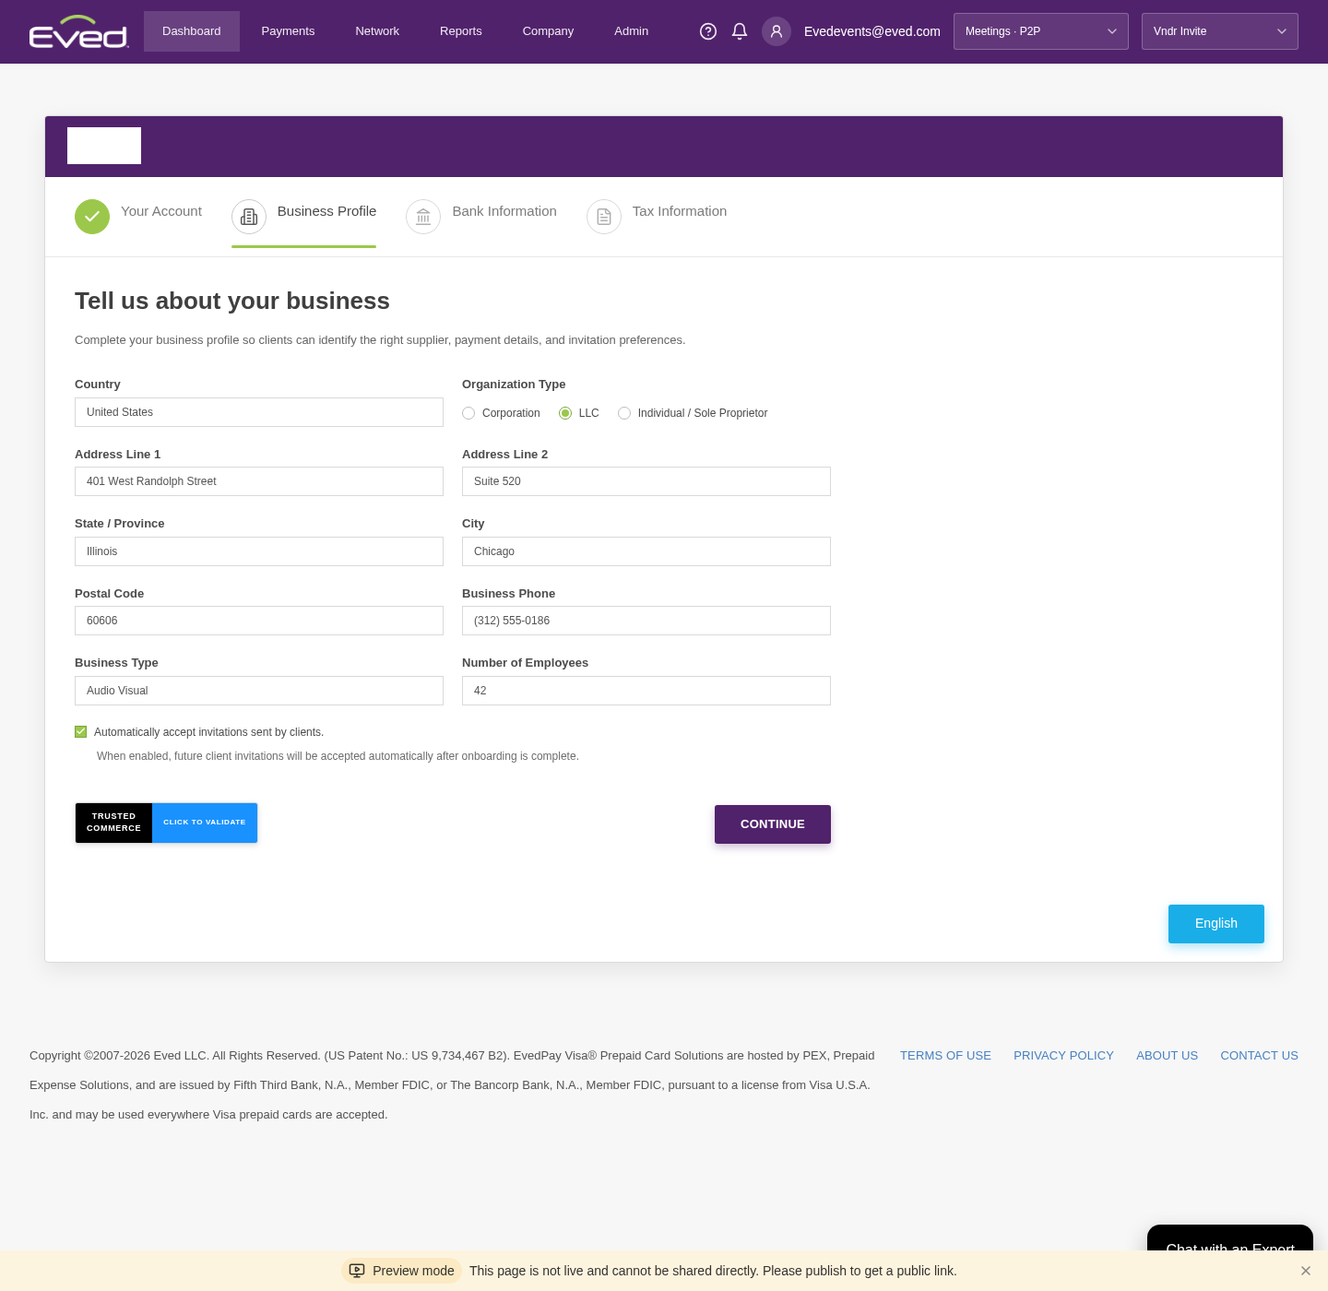Image resolution: width=1328 pixels, height=1291 pixels.
Task: Select the LLC organization type
Action: (565, 413)
